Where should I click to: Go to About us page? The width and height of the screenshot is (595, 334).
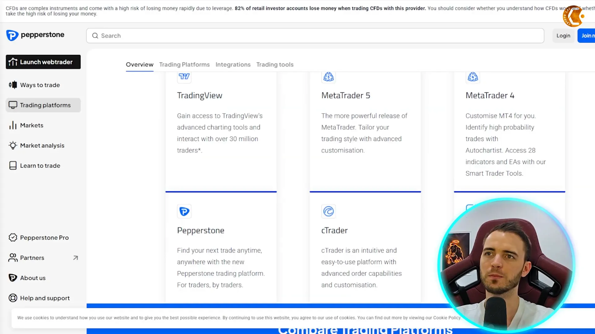click(x=43, y=278)
